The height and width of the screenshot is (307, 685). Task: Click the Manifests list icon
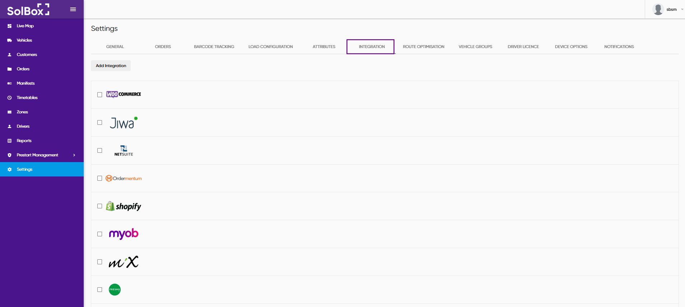[x=9, y=83]
